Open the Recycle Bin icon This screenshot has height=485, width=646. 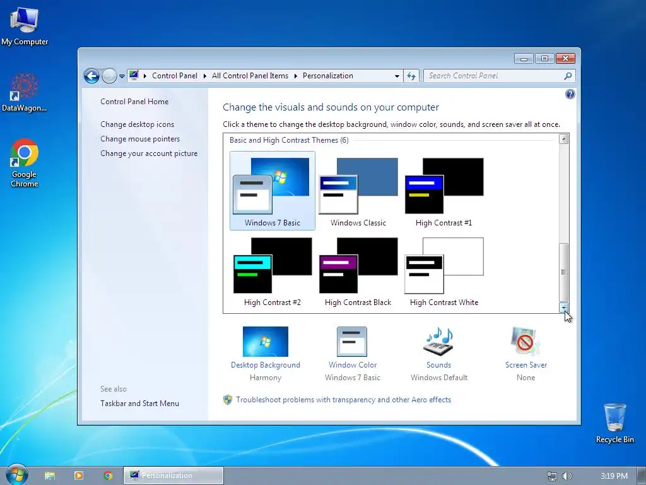pos(614,423)
